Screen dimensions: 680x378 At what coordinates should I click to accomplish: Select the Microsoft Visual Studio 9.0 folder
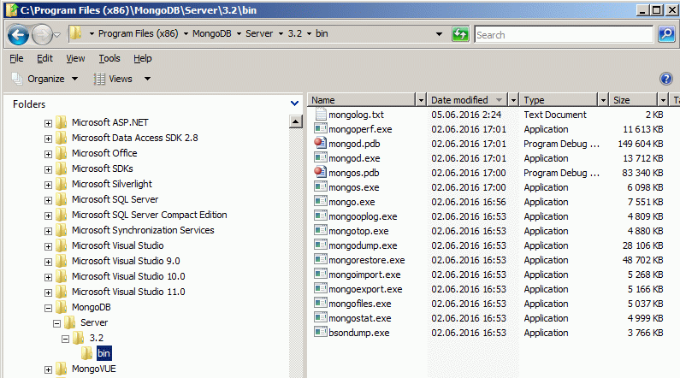click(126, 261)
